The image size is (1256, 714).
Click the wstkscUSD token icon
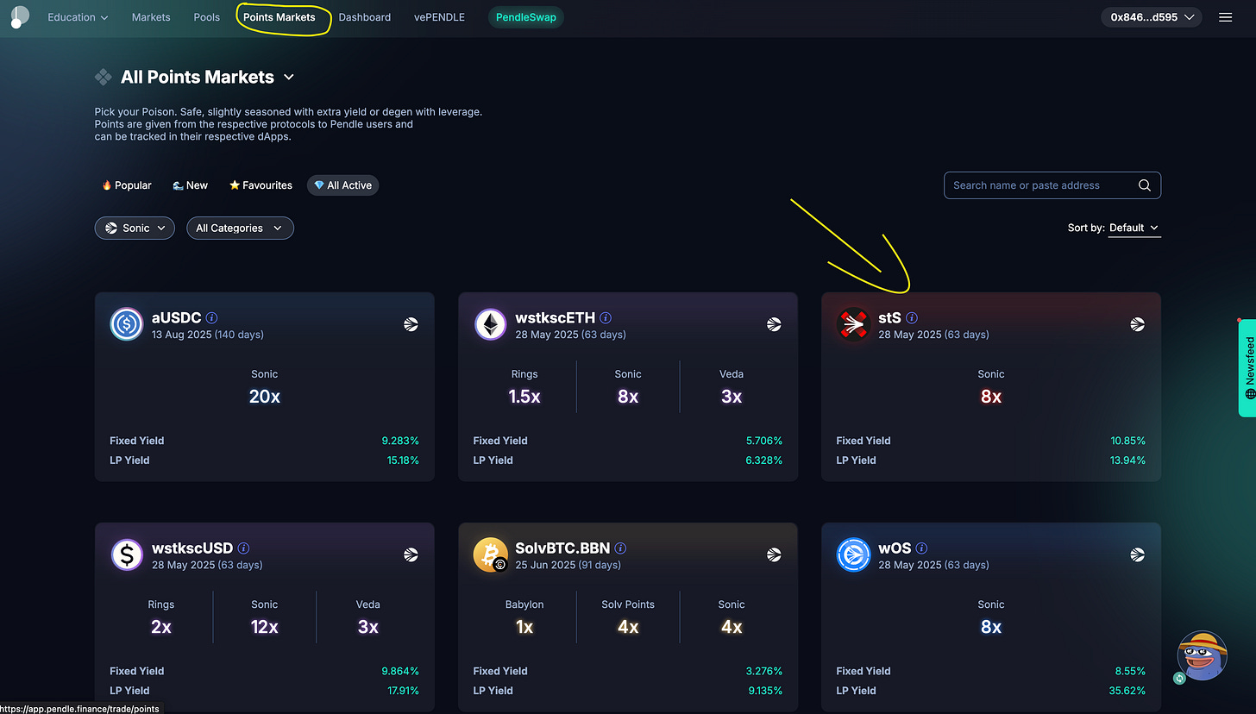click(x=127, y=554)
